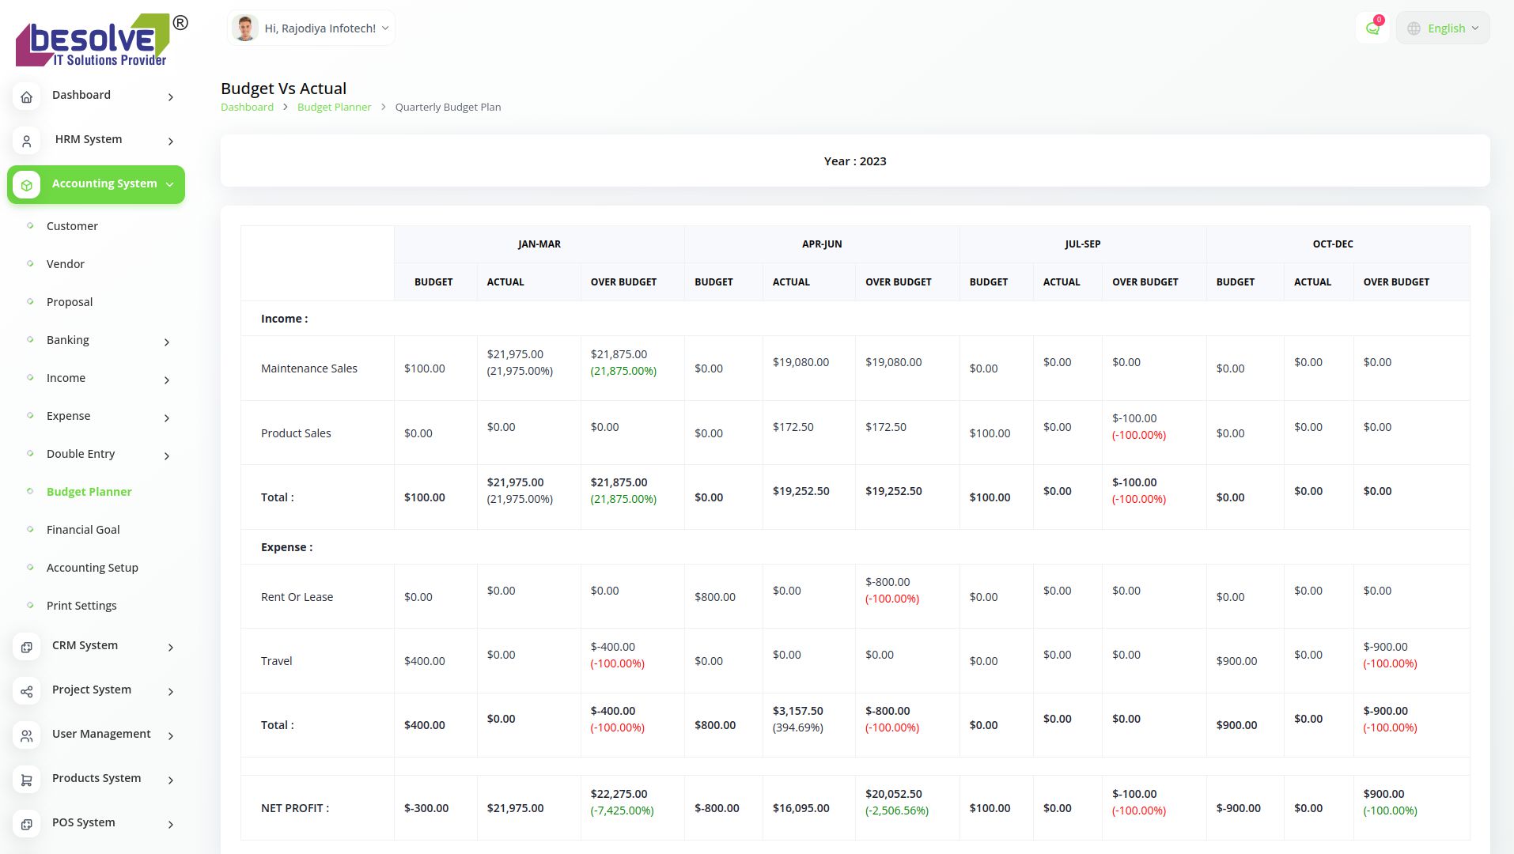This screenshot has width=1514, height=854.
Task: Click the $22,275.00 net profit over budget
Action: (x=619, y=794)
